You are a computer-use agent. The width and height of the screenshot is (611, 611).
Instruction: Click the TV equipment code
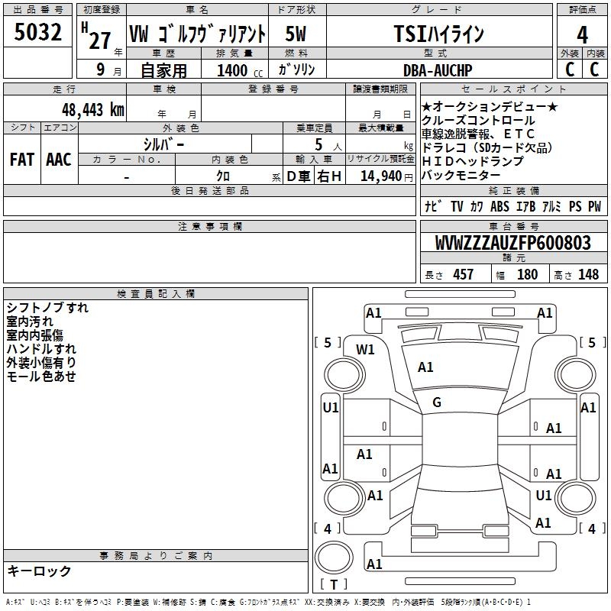(x=457, y=206)
